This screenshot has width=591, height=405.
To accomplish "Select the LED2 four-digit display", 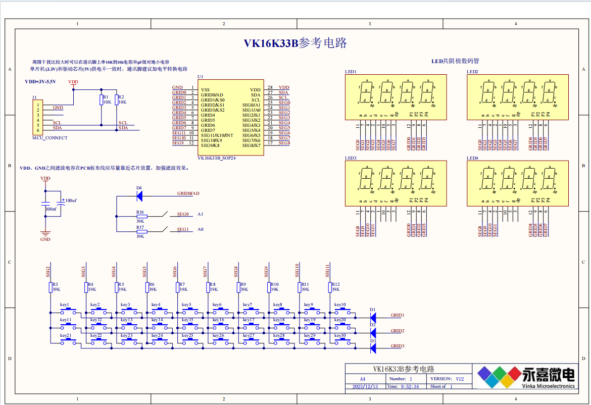I will coord(517,97).
